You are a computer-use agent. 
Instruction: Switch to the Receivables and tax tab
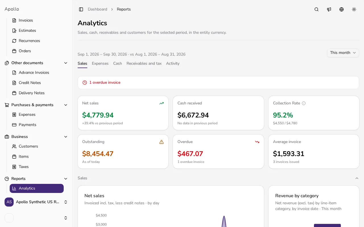(144, 64)
